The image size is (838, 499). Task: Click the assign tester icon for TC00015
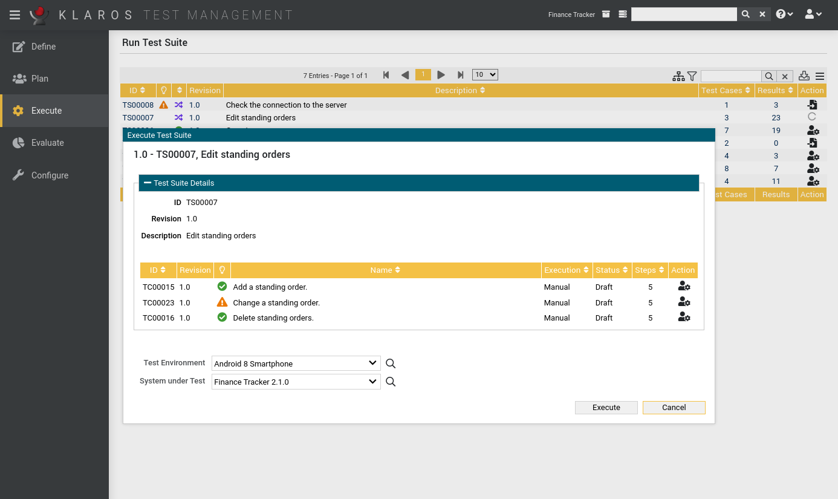point(683,286)
